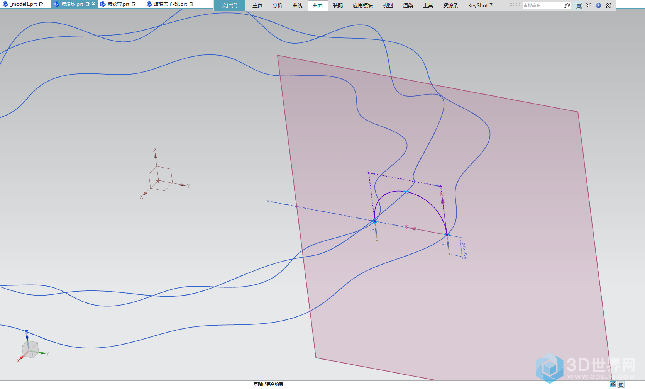Click the datum coordinate system Y axis arrow

(x=183, y=185)
